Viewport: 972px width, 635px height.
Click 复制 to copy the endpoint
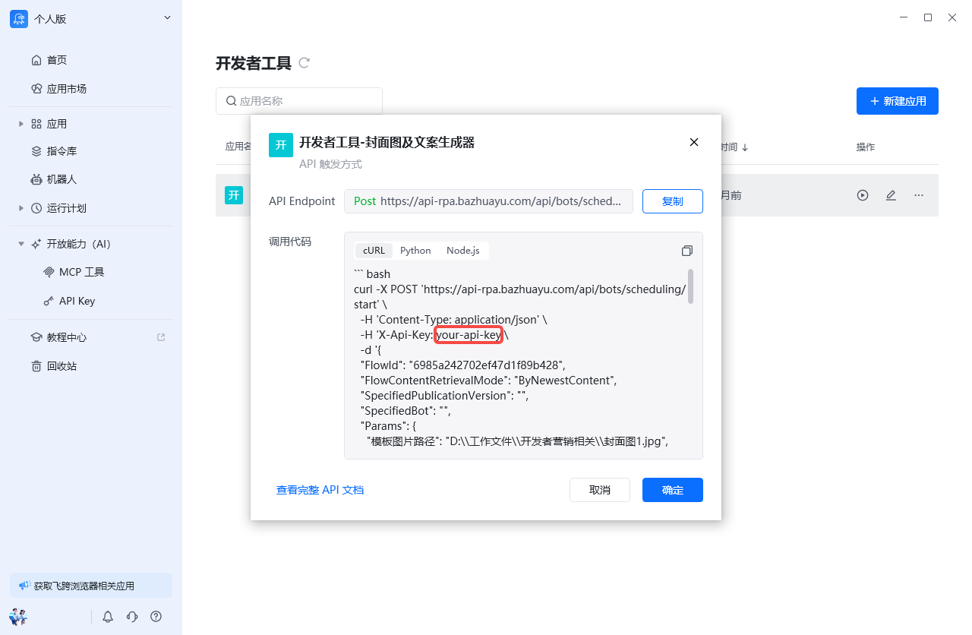tap(673, 201)
